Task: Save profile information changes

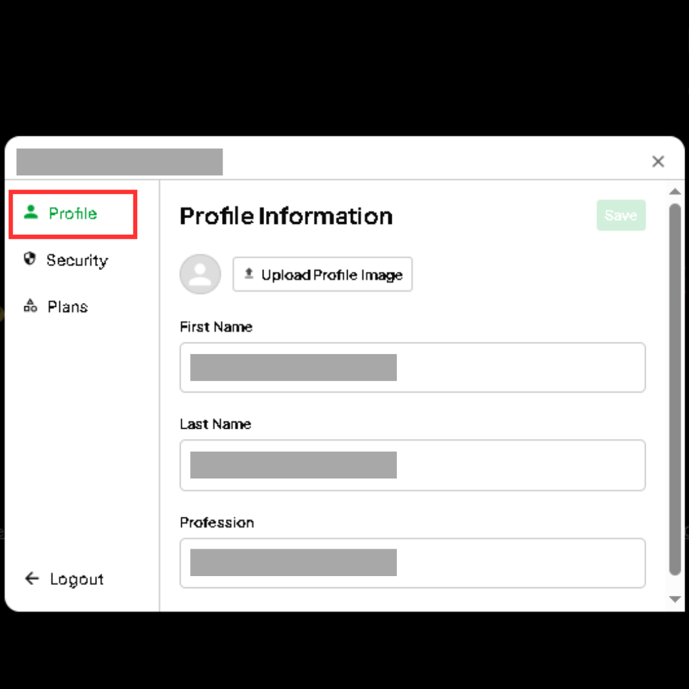Action: (x=621, y=216)
